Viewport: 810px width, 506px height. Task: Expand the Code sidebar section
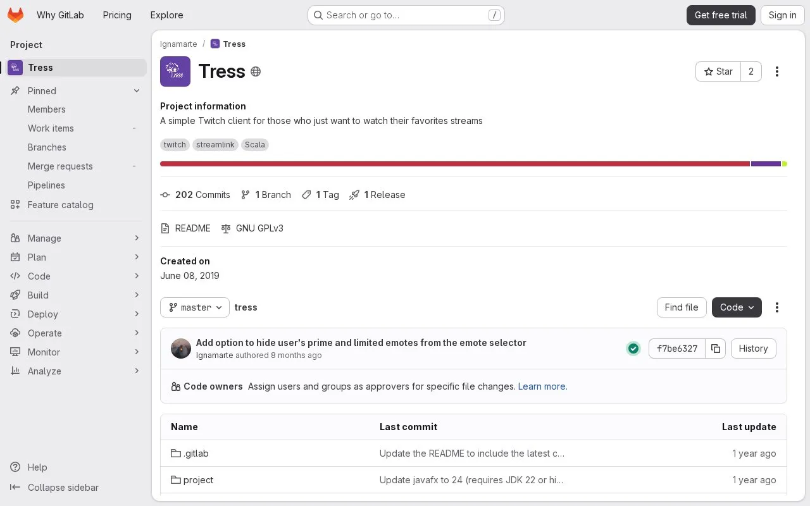[76, 276]
